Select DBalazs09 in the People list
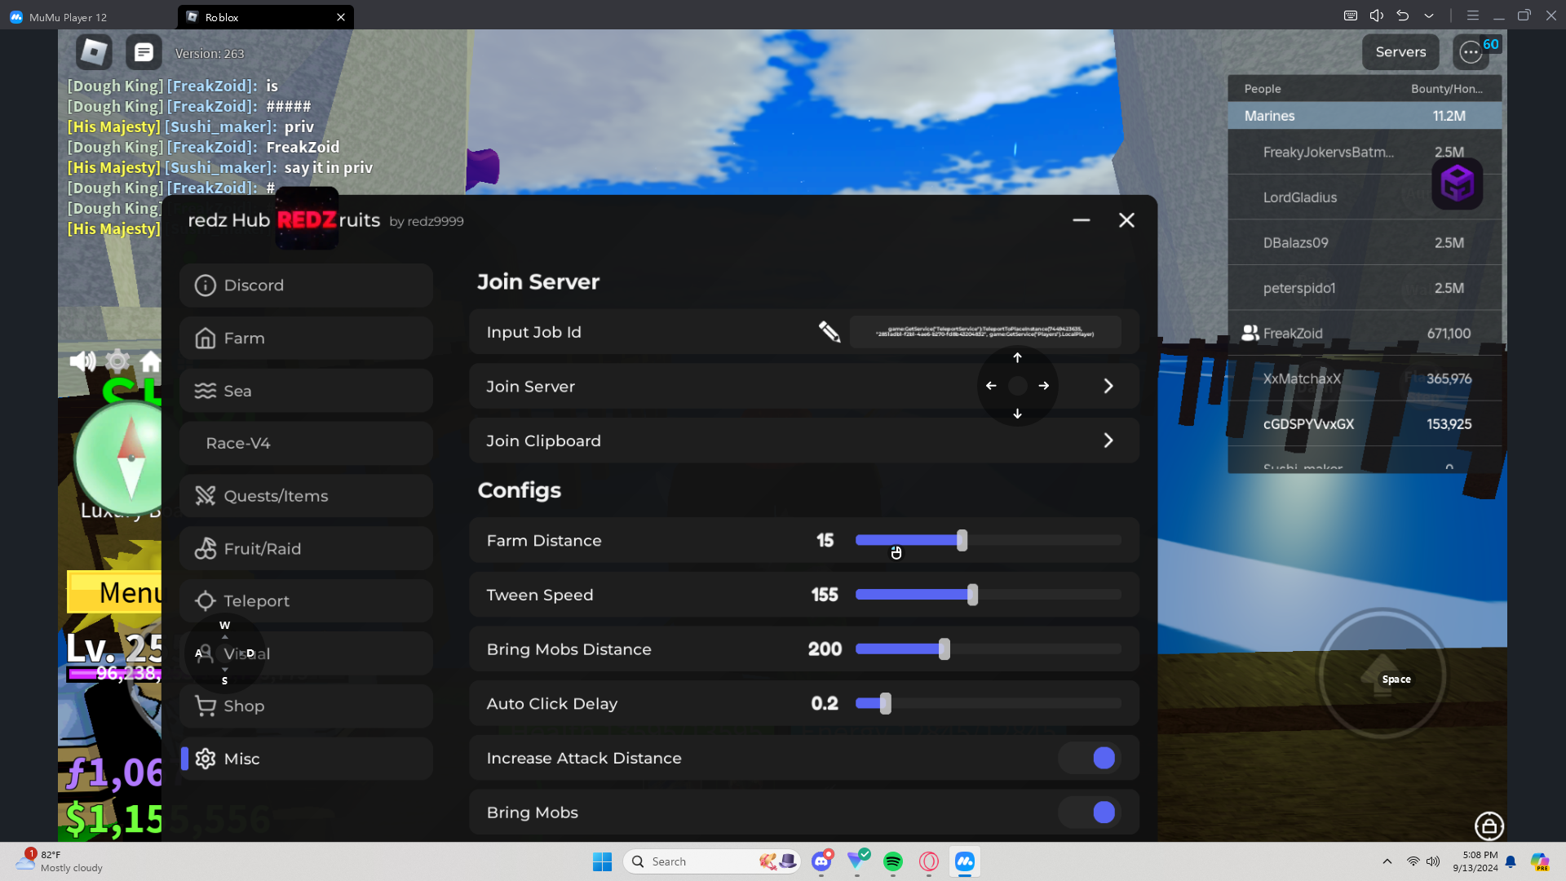Screen dimensions: 1566x881 pos(1365,242)
